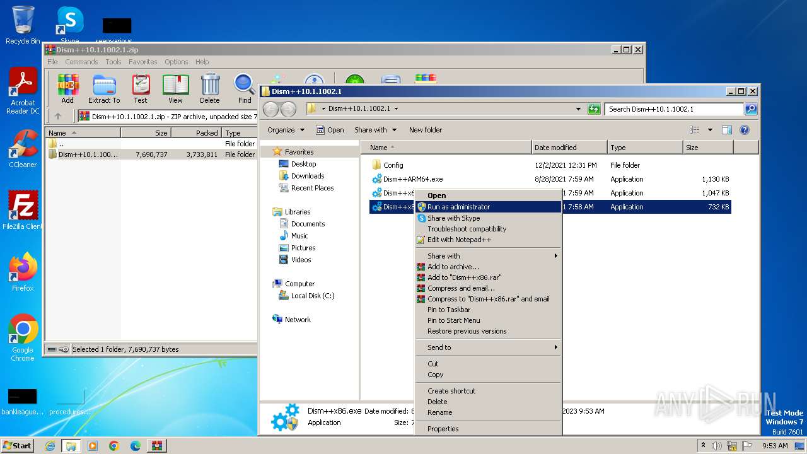Toggle the Explorer preview pane
807x454 pixels.
click(x=726, y=130)
